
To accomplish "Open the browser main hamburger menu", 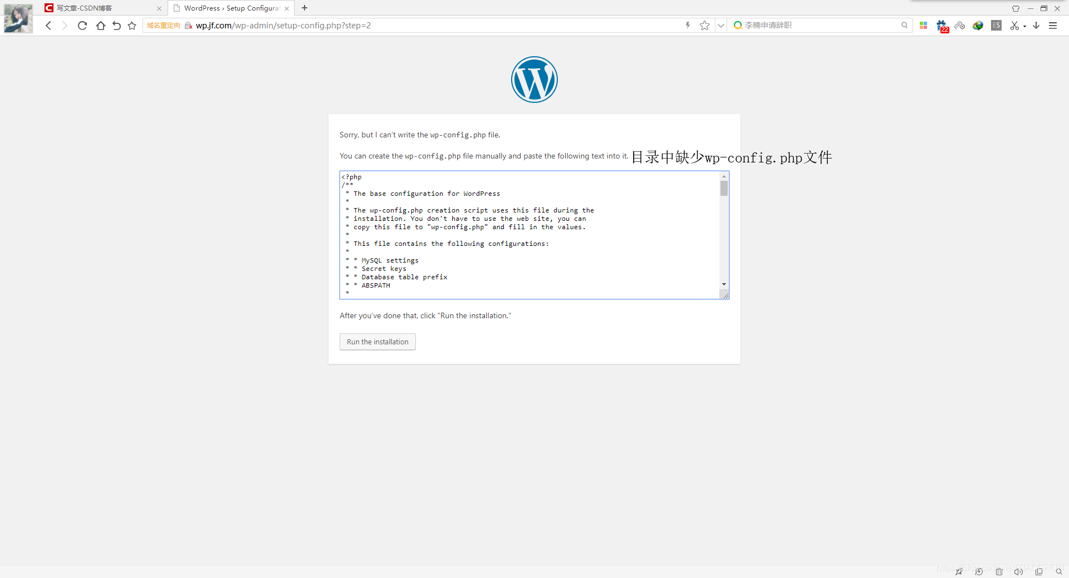I will 1053,26.
